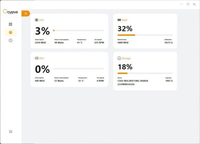Click the CSSD-M2L2KSFT4KG drive name
This screenshot has width=200, height=144.
133,81
